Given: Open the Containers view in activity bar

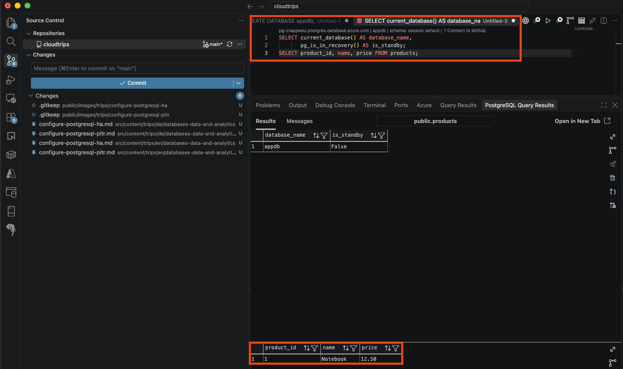Looking at the screenshot, I should (11, 155).
